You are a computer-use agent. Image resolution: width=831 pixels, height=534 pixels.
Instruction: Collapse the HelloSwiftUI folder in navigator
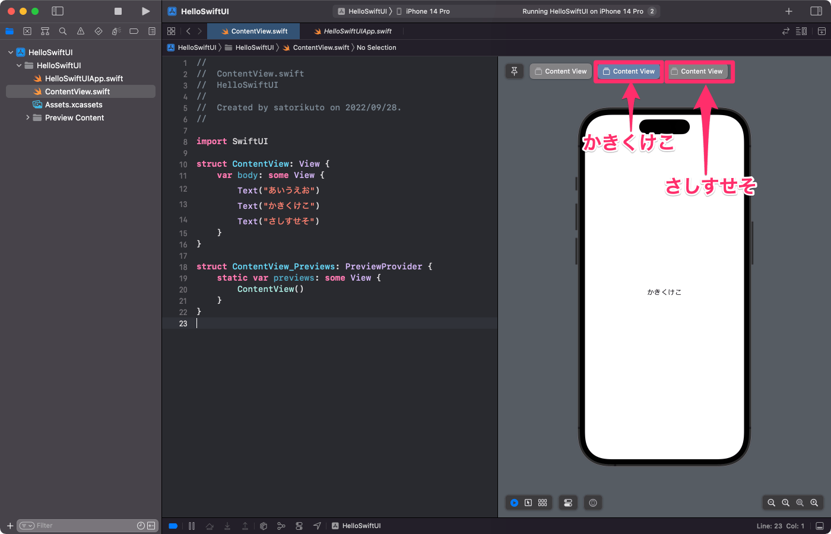pos(18,65)
